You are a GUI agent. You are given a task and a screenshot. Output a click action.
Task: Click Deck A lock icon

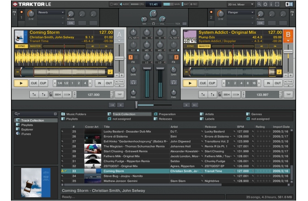50,95
